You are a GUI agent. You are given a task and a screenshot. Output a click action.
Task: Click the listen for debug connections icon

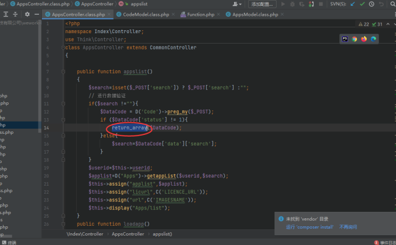(312, 4)
